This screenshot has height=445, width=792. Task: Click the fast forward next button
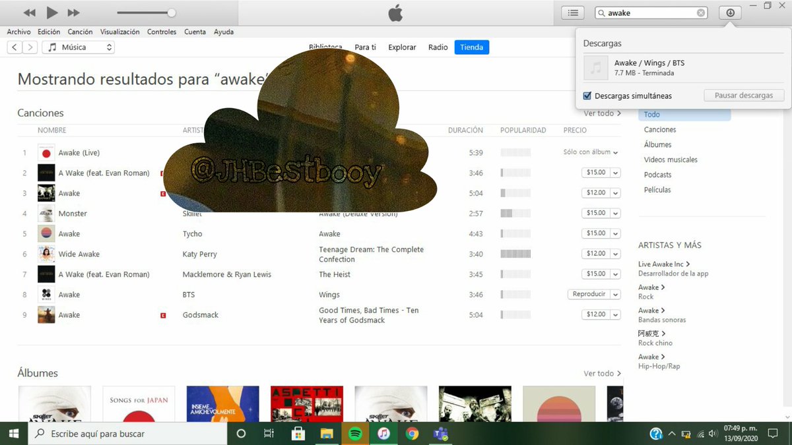73,13
